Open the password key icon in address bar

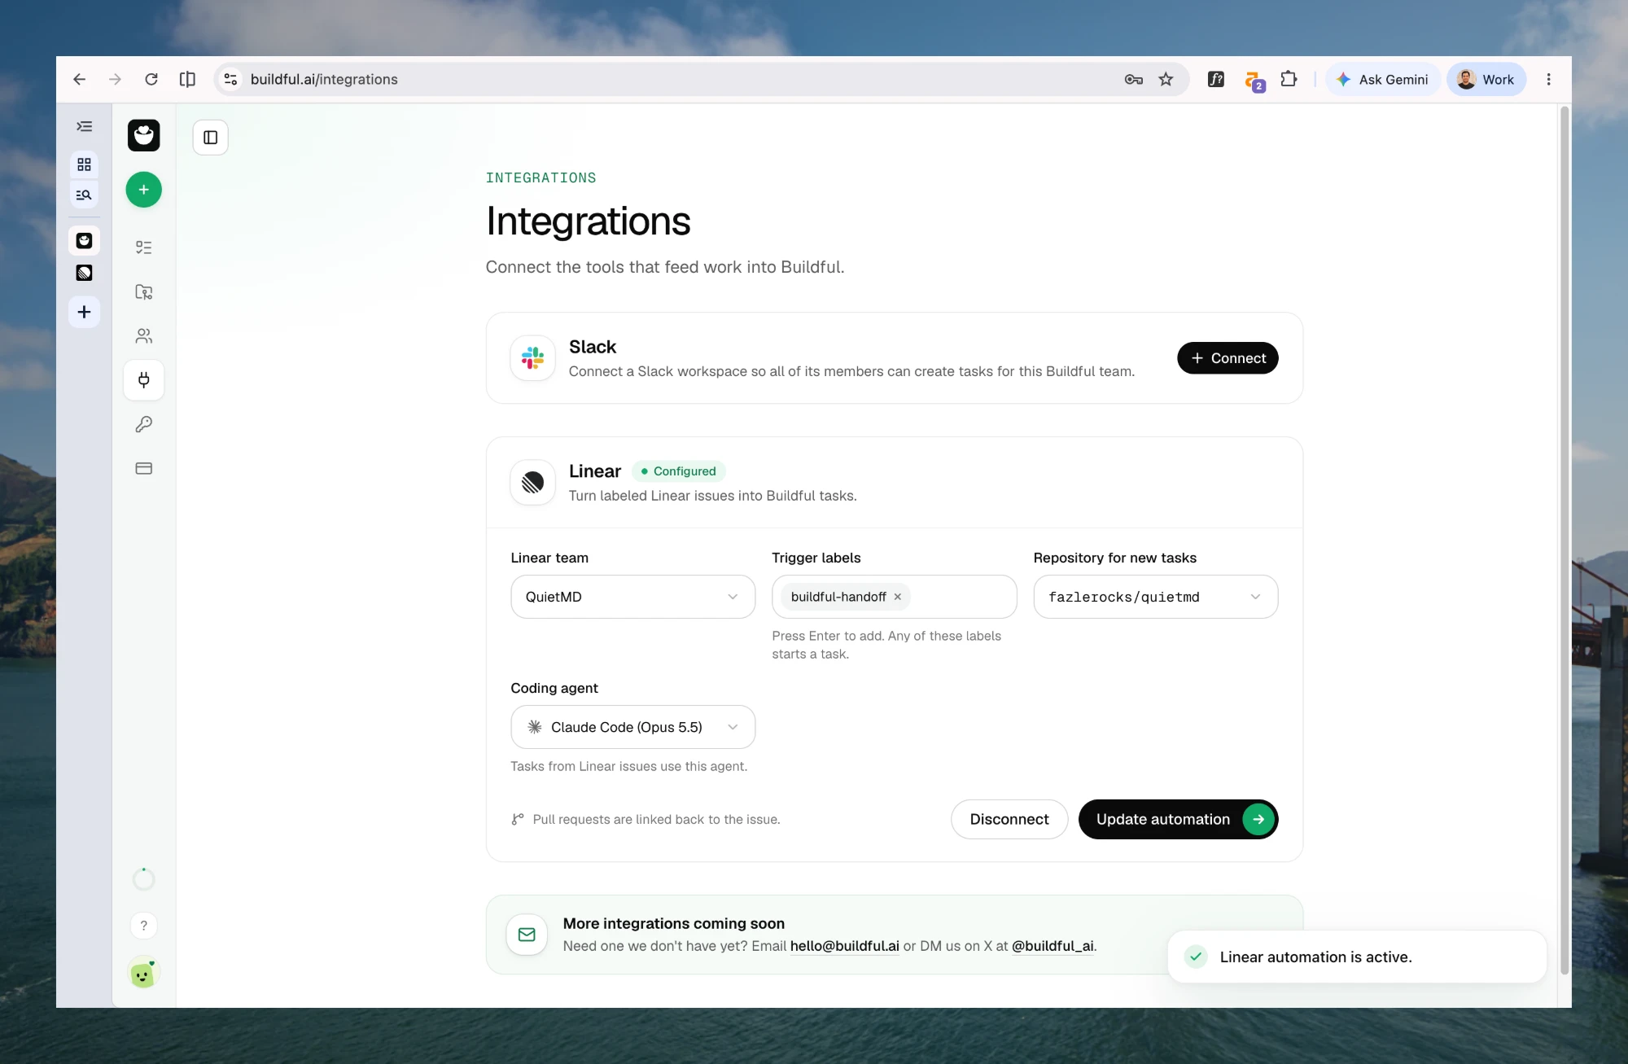point(1133,79)
